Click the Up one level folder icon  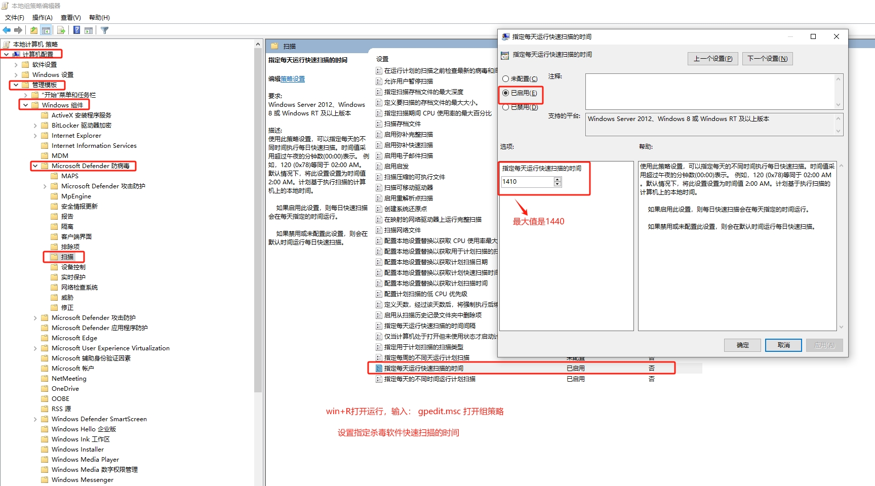[33, 30]
